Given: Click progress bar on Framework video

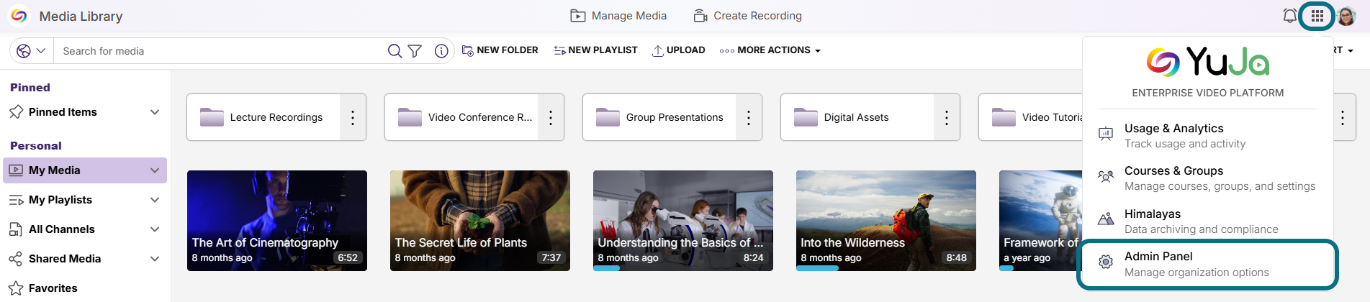Looking at the screenshot, I should (1006, 269).
